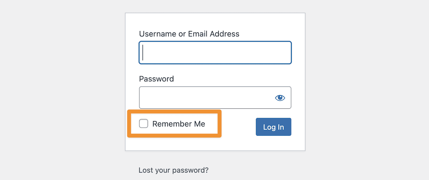This screenshot has height=180, width=429.
Task: Click the Remember Me label text
Action: coord(178,124)
